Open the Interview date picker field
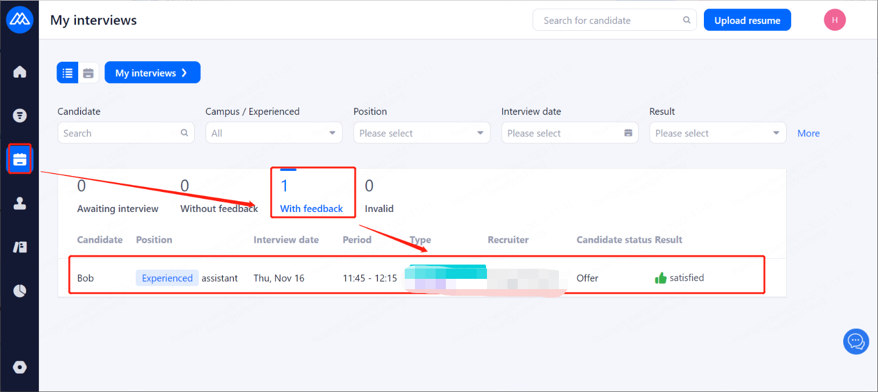878x392 pixels. [569, 133]
